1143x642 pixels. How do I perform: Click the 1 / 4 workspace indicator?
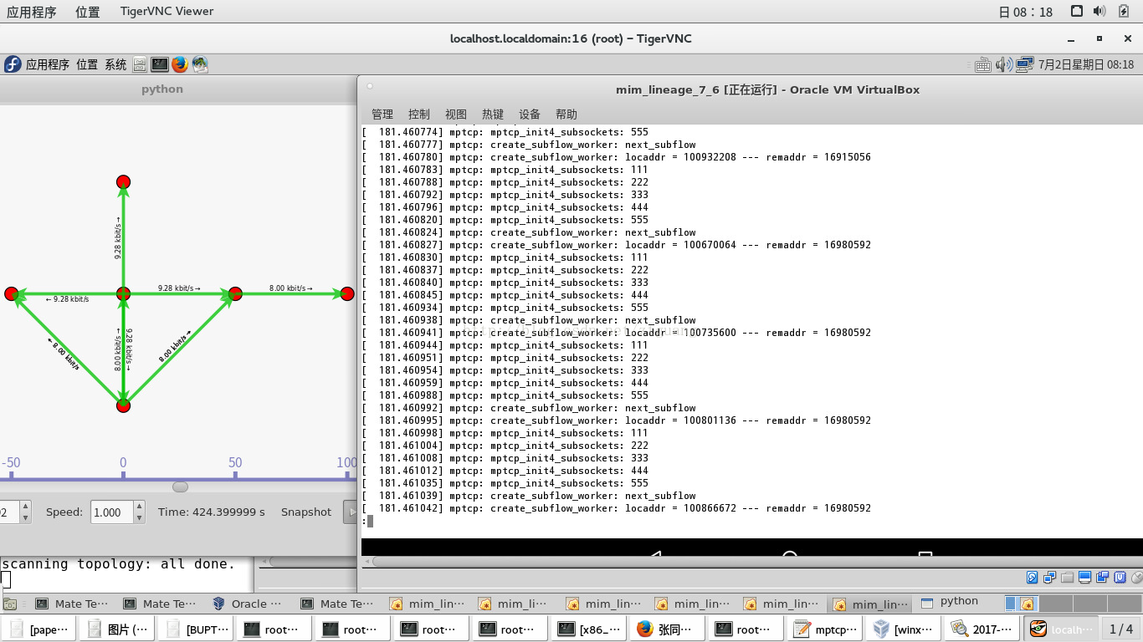pos(1120,629)
